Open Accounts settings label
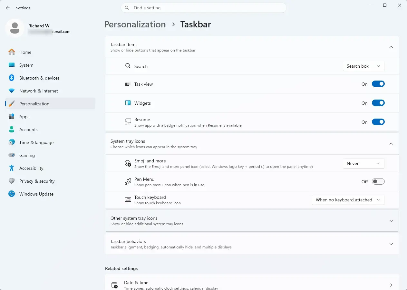Screen dimensions: 407x290 pos(28,130)
